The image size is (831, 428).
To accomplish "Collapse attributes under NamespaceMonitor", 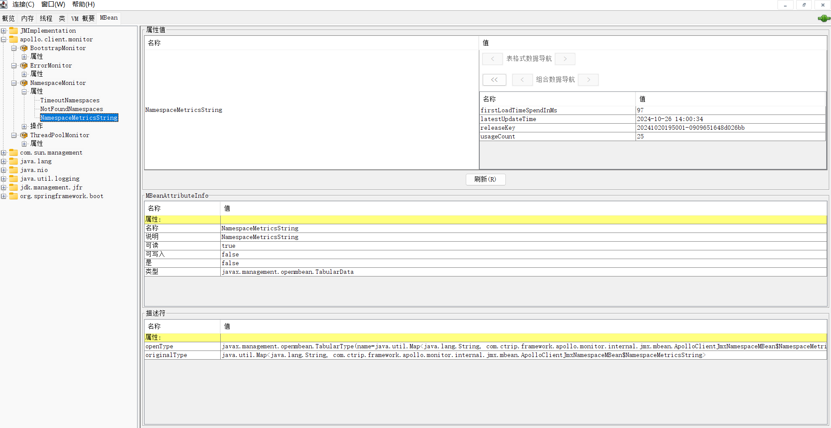I will coord(24,92).
